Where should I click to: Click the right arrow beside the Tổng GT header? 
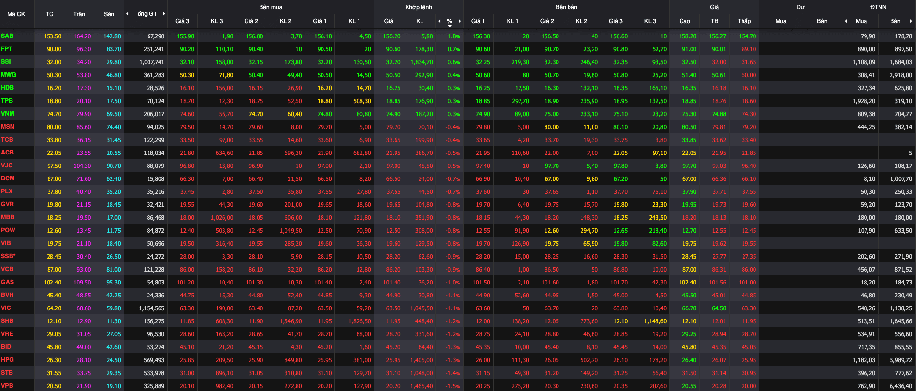pos(164,14)
